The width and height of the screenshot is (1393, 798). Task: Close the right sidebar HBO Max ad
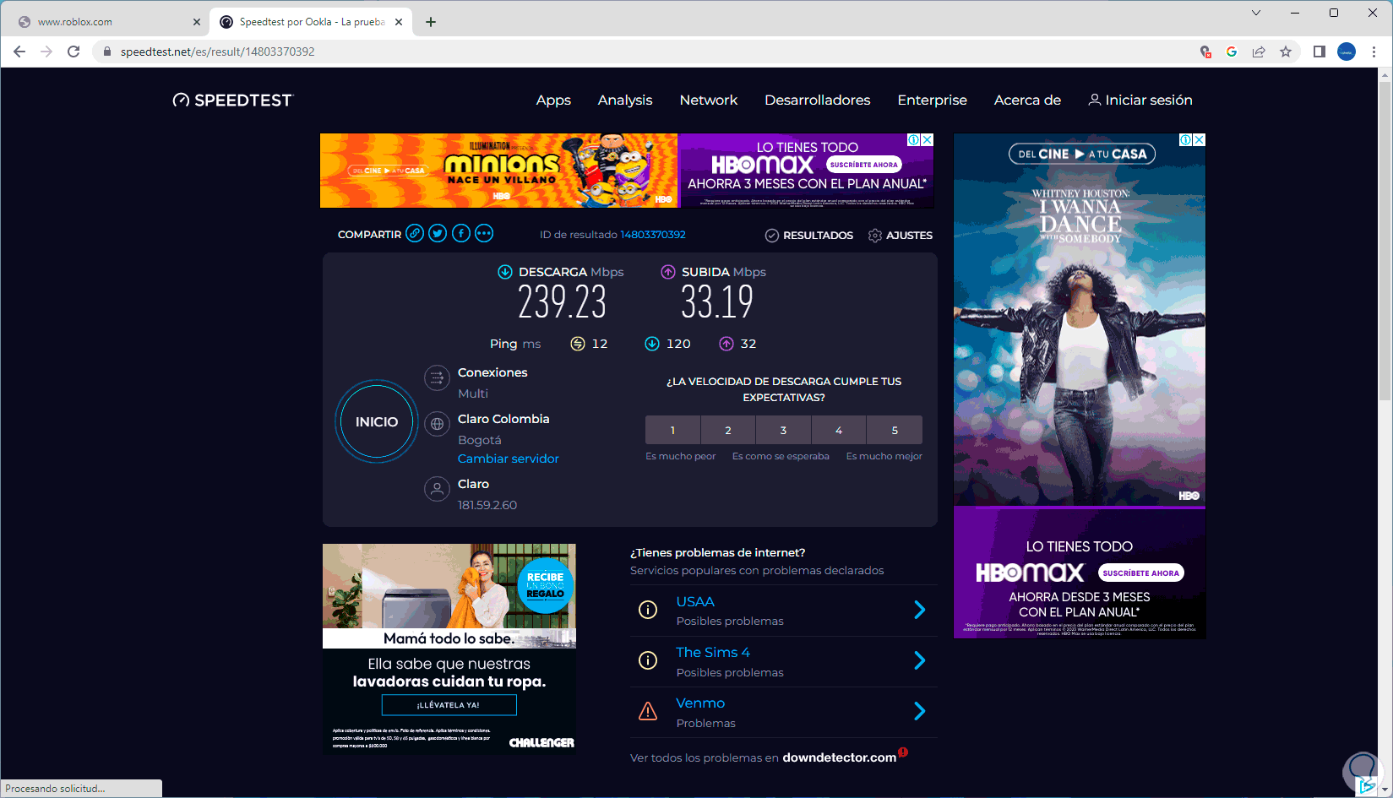coord(1199,140)
